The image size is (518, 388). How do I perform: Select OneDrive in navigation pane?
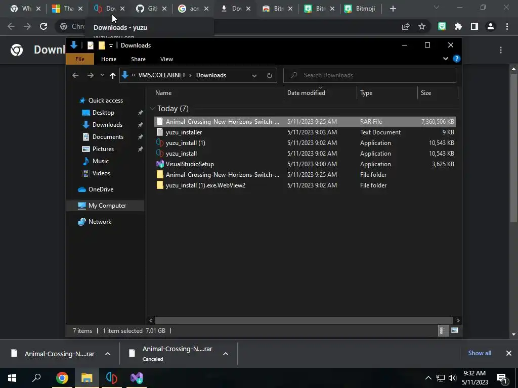click(x=101, y=189)
